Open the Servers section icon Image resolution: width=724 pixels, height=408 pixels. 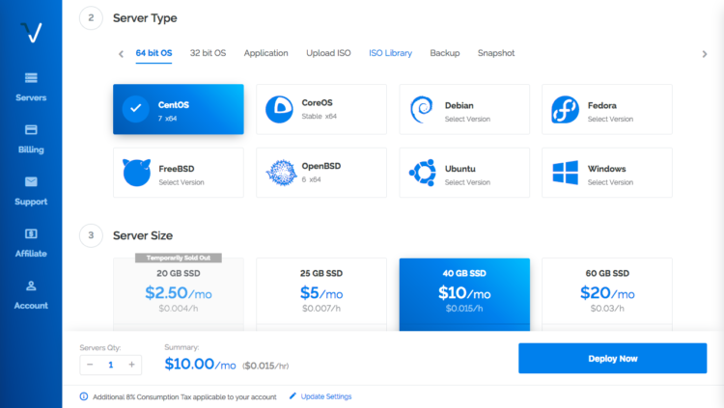point(31,77)
